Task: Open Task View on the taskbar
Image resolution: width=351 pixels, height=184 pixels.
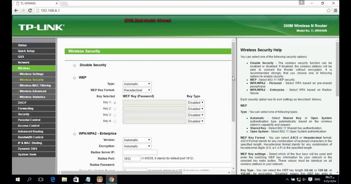Action: point(41,179)
